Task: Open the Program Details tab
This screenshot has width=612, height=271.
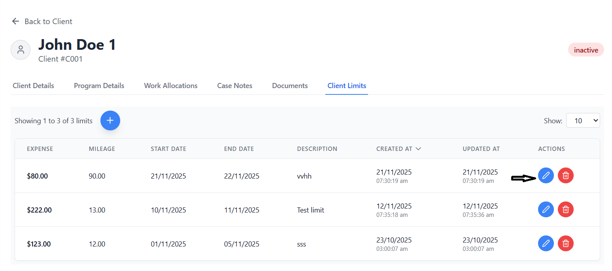Action: coord(99,86)
